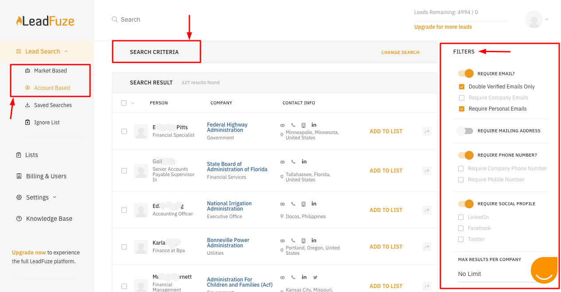Click the phone icon in Federal Highway row

tap(293, 125)
